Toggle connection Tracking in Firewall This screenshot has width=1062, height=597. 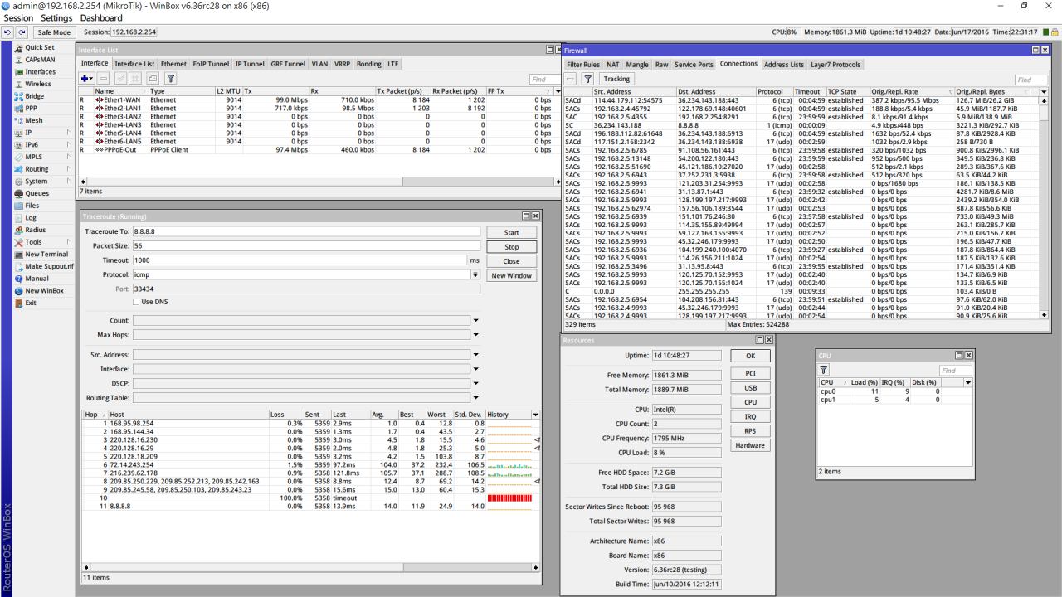pos(616,79)
